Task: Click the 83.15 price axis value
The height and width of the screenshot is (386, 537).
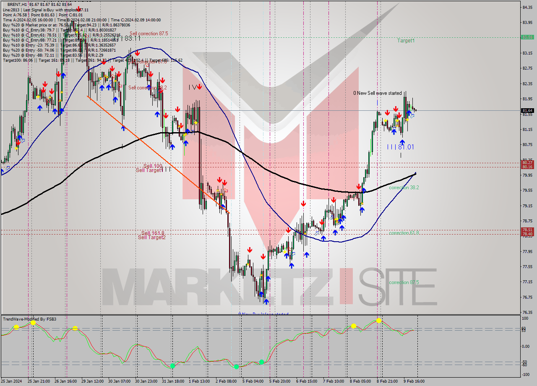Action: tap(527, 53)
